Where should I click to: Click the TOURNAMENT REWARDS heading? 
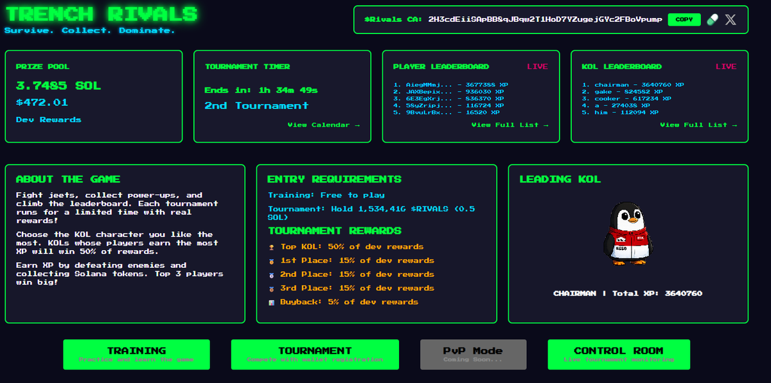[335, 231]
